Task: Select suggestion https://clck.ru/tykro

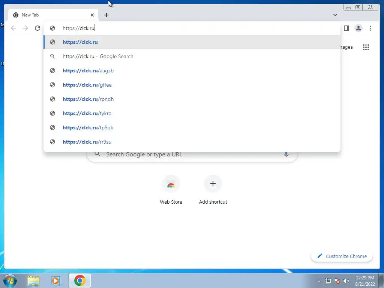Action: [192, 113]
